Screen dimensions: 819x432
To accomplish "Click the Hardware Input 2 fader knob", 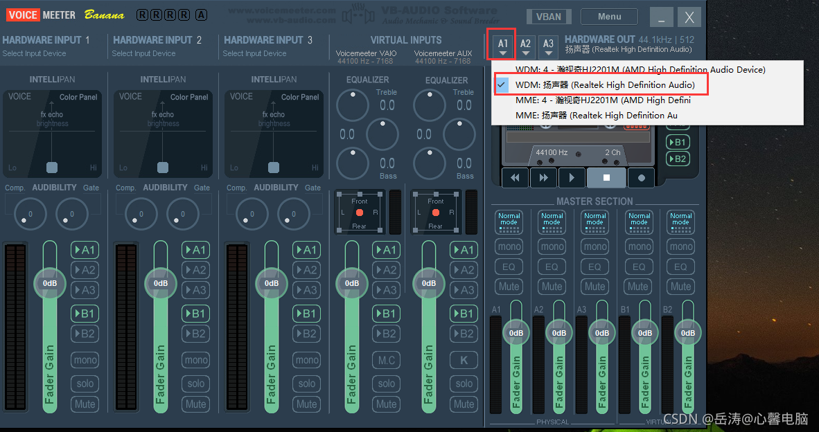I will tap(160, 283).
